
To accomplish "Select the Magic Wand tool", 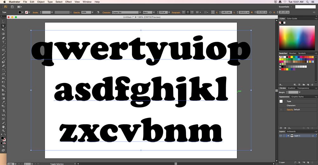I will [3, 30].
